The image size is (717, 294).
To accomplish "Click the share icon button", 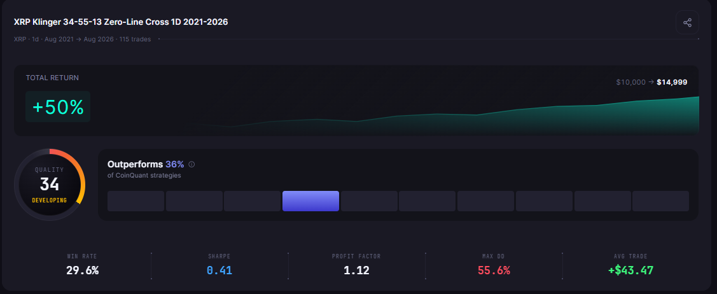I will [687, 22].
